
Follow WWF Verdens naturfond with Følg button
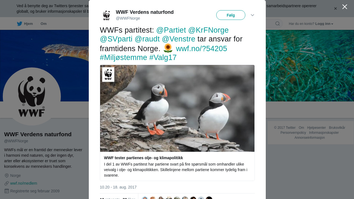coord(231,15)
